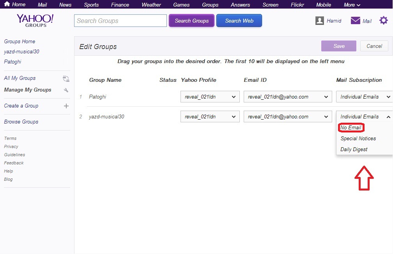
Task: Open the Blog link
Action: pos(8,179)
